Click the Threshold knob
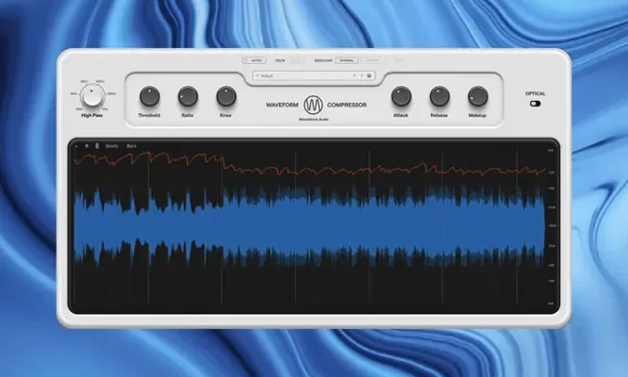 [x=149, y=96]
